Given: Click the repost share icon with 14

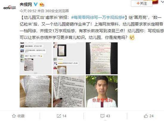Looking at the screenshot, I should pos(59,116).
